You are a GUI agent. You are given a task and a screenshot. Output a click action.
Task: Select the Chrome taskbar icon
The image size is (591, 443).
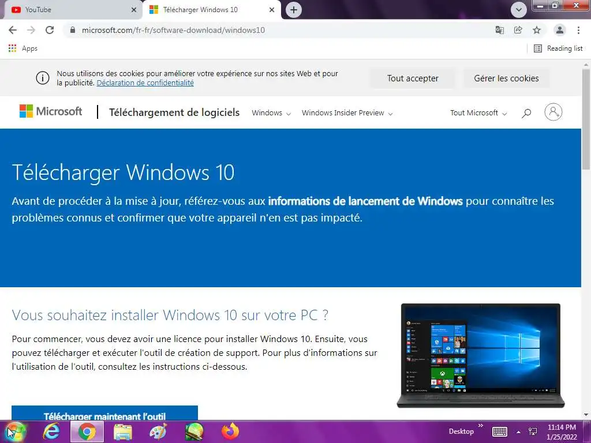point(87,431)
